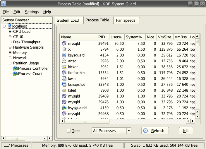Expand the CPU Load tree node
206x149 pixels.
point(10,32)
